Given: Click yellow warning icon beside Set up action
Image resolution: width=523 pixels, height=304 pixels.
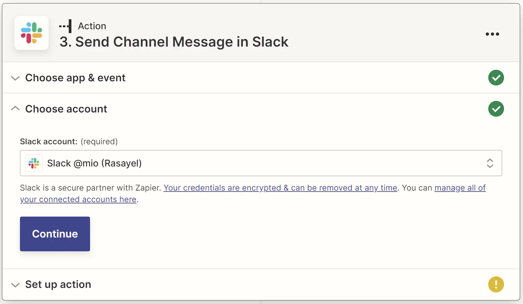Looking at the screenshot, I should [496, 284].
